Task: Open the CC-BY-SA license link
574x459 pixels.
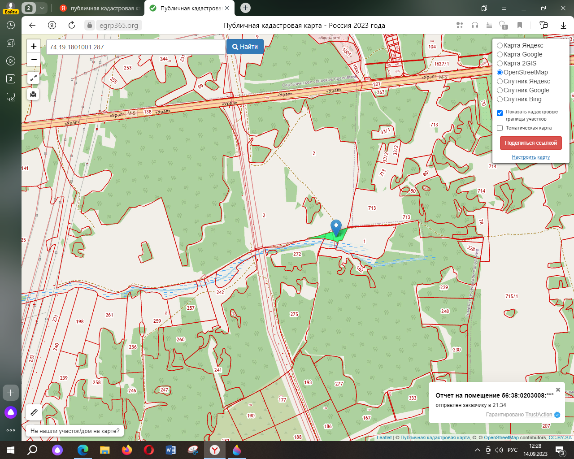Action: click(560, 437)
